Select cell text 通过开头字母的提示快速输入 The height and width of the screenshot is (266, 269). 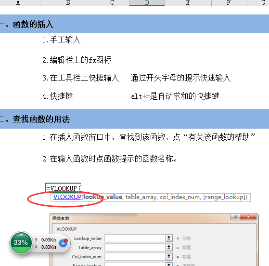click(180, 78)
